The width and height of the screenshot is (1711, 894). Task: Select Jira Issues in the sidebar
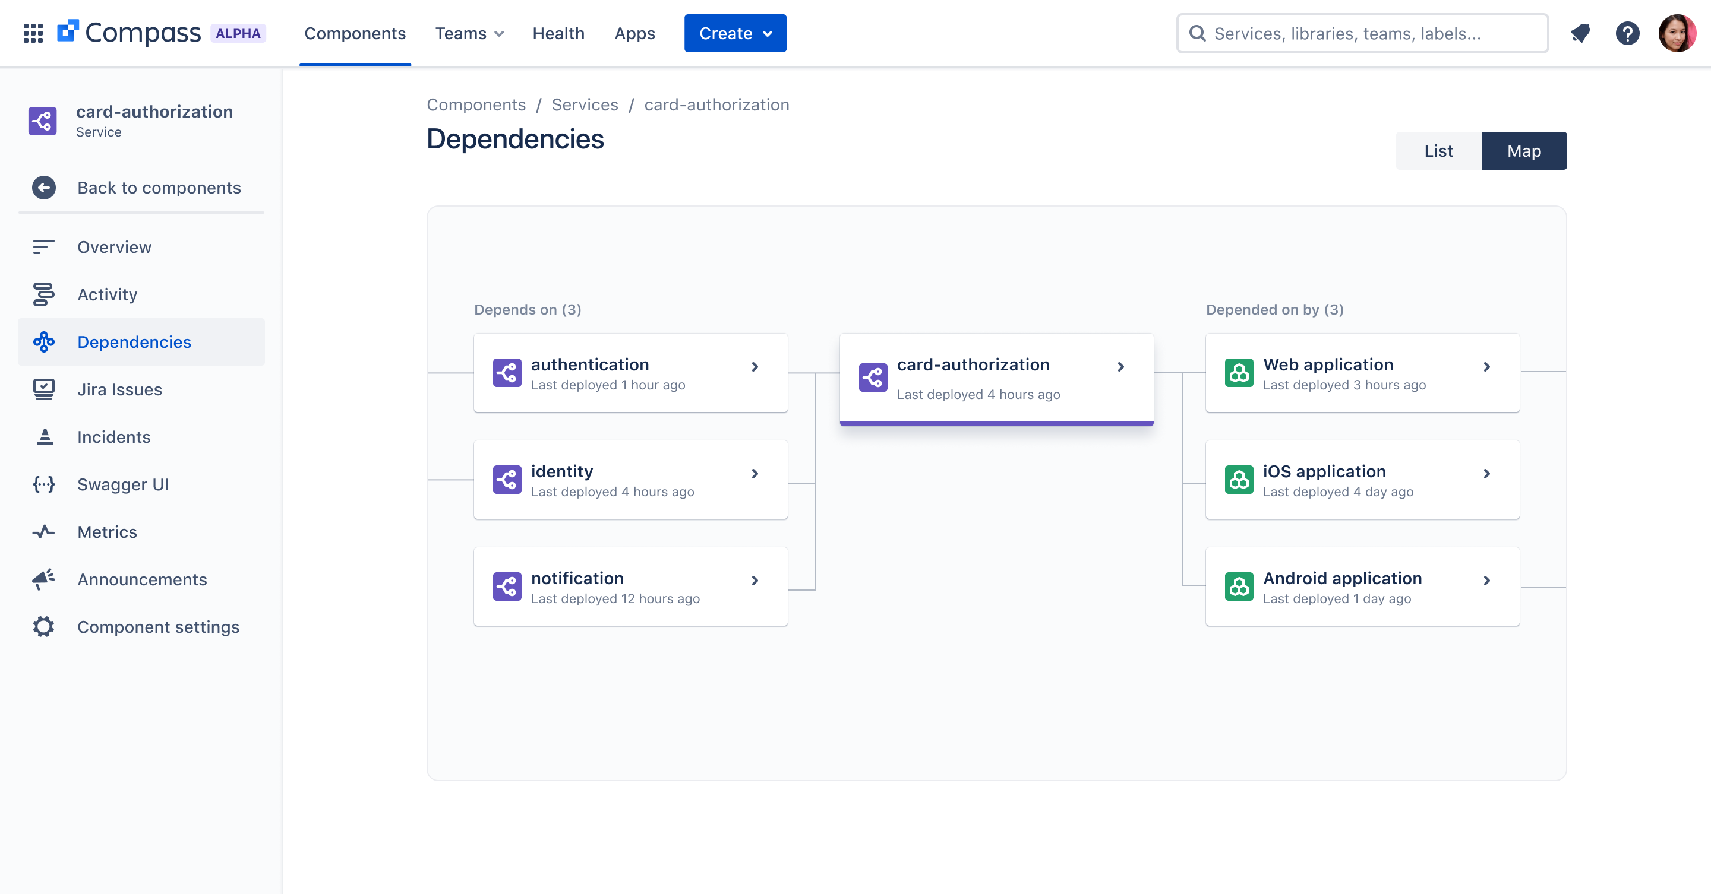[119, 389]
